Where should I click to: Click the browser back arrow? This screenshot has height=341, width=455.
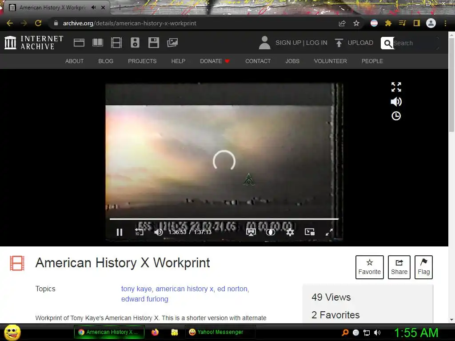(10, 23)
